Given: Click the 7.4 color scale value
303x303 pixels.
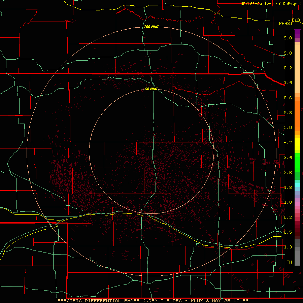Looking at the screenshot, I should (288, 83).
